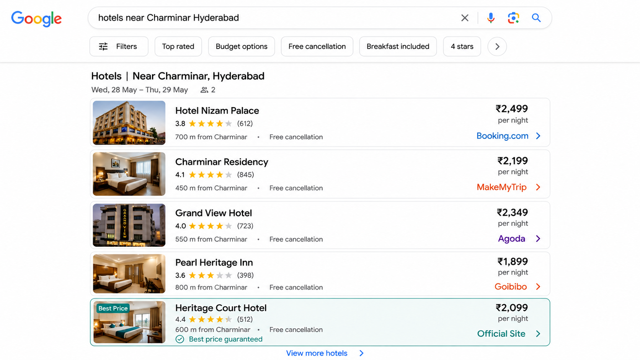Click the Best Price badge
Image resolution: width=640 pixels, height=360 pixels.
[113, 308]
